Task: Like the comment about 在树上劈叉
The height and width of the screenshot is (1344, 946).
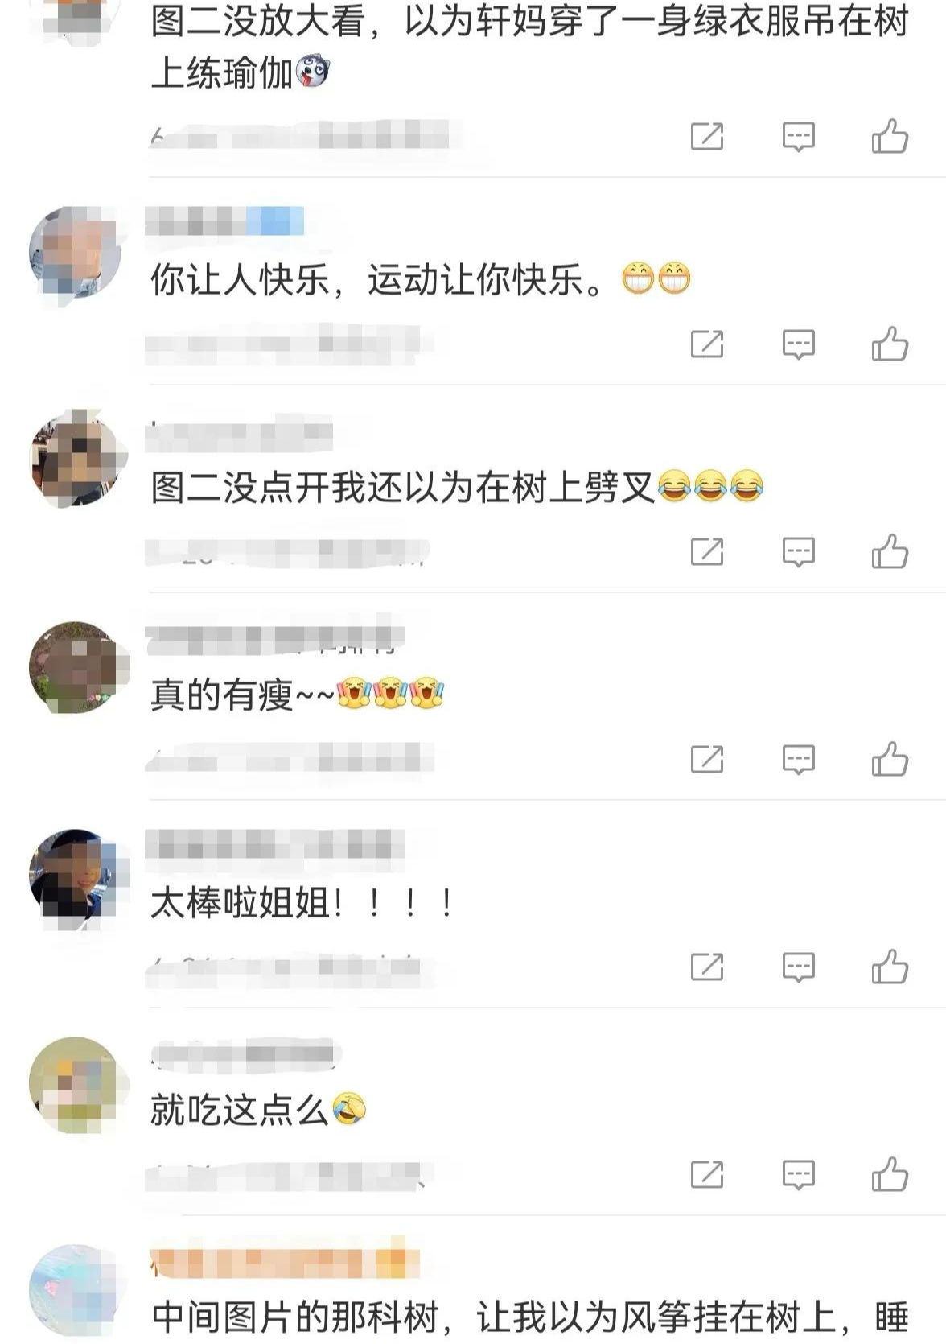Action: [x=890, y=551]
